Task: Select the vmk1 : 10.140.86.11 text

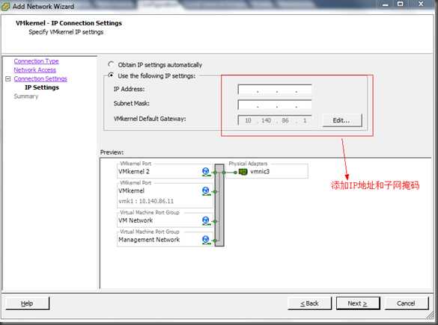Action: (x=146, y=201)
